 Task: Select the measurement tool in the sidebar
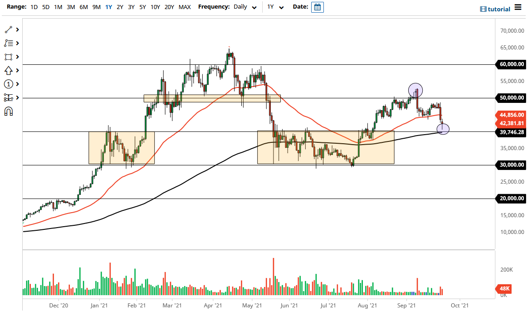[9, 97]
